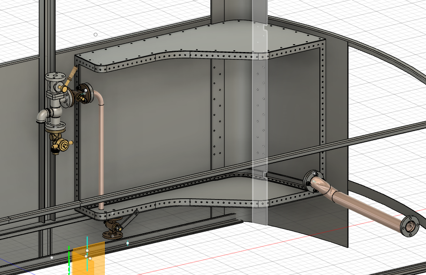Select the orange plane manipulator square
Image resolution: width=426 pixels, height=275 pixels.
89,258
